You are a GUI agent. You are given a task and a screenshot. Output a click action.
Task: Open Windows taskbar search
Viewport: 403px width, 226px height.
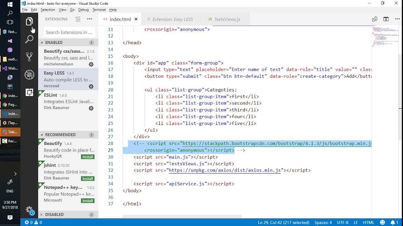(10, 13)
